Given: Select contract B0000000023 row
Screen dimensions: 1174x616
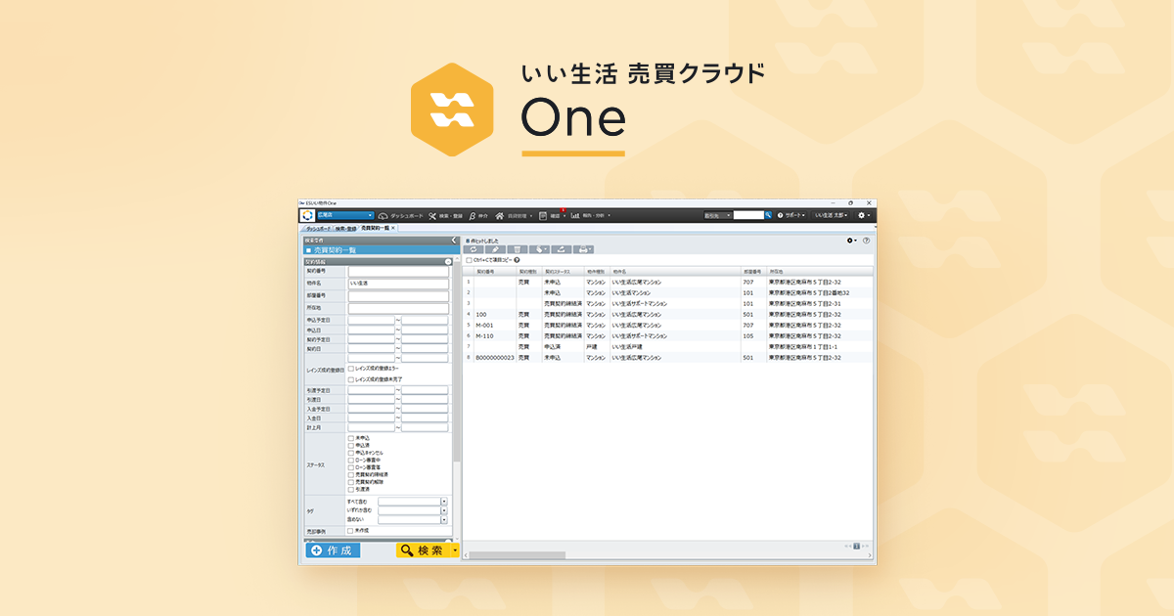Looking at the screenshot, I should (668, 358).
